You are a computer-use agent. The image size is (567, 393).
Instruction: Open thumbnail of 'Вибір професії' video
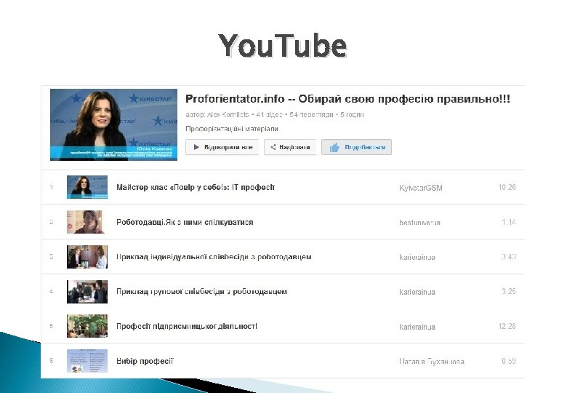87,361
